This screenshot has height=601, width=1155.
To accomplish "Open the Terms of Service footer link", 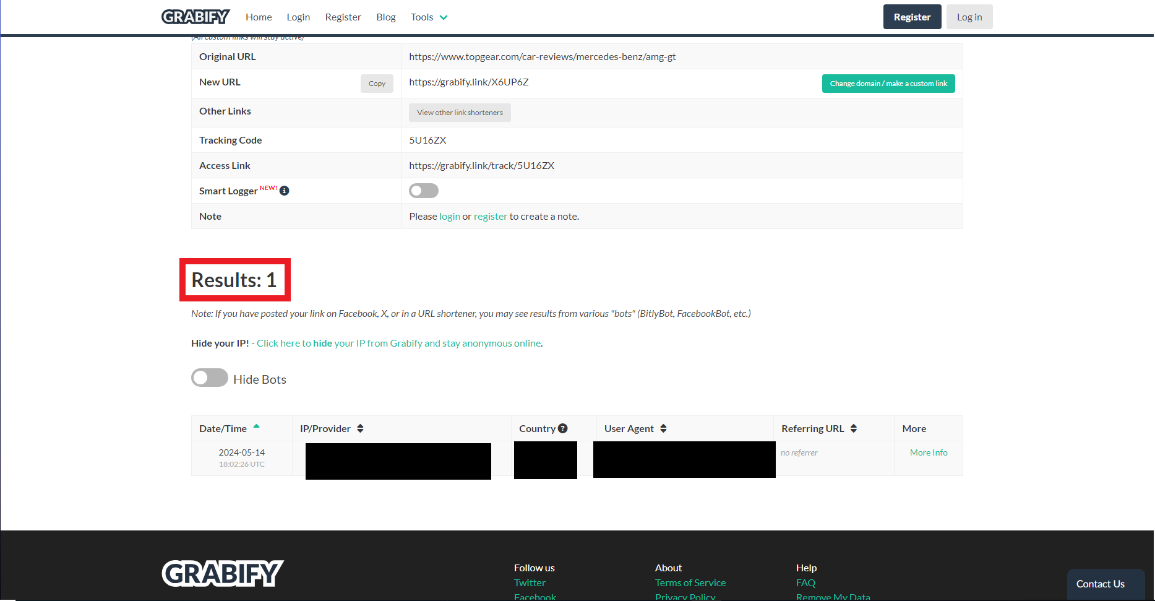I will pyautogui.click(x=690, y=582).
